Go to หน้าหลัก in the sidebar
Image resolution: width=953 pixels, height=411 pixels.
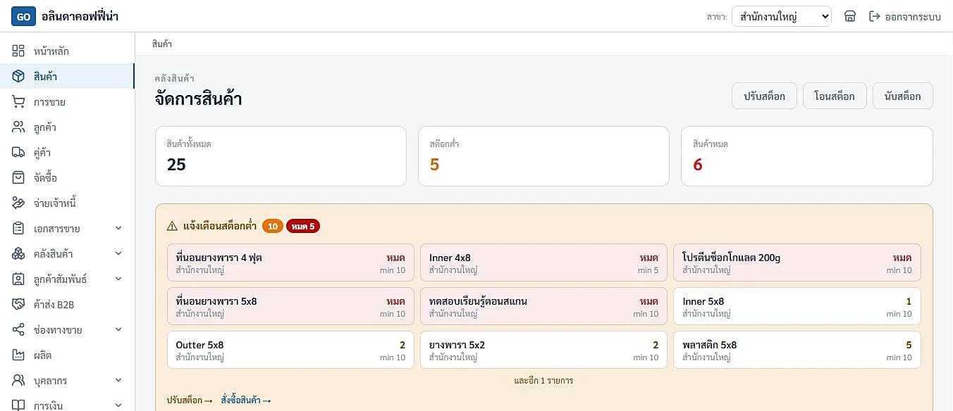(x=67, y=51)
